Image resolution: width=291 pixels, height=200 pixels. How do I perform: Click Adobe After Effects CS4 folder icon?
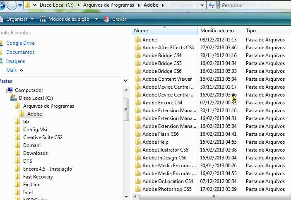click(x=138, y=48)
